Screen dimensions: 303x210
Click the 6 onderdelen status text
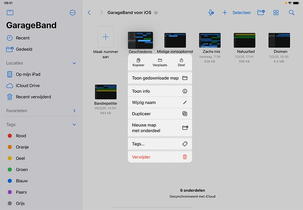point(192,190)
